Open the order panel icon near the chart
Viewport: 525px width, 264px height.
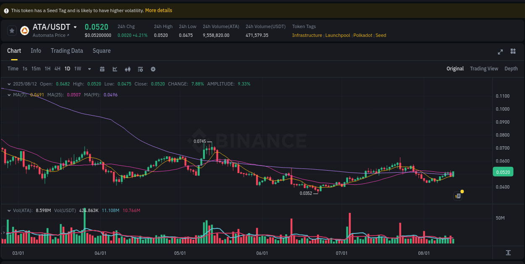[x=458, y=196]
